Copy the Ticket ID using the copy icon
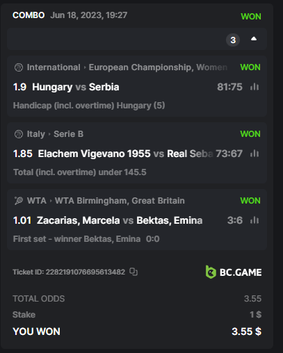This screenshot has height=353, width=283. click(x=134, y=272)
